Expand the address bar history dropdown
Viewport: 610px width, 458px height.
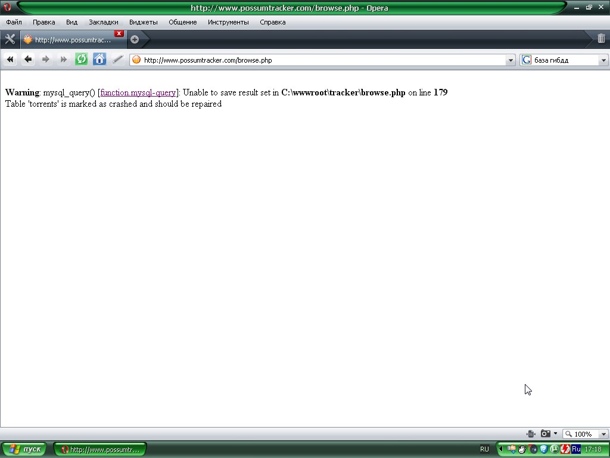click(x=511, y=60)
